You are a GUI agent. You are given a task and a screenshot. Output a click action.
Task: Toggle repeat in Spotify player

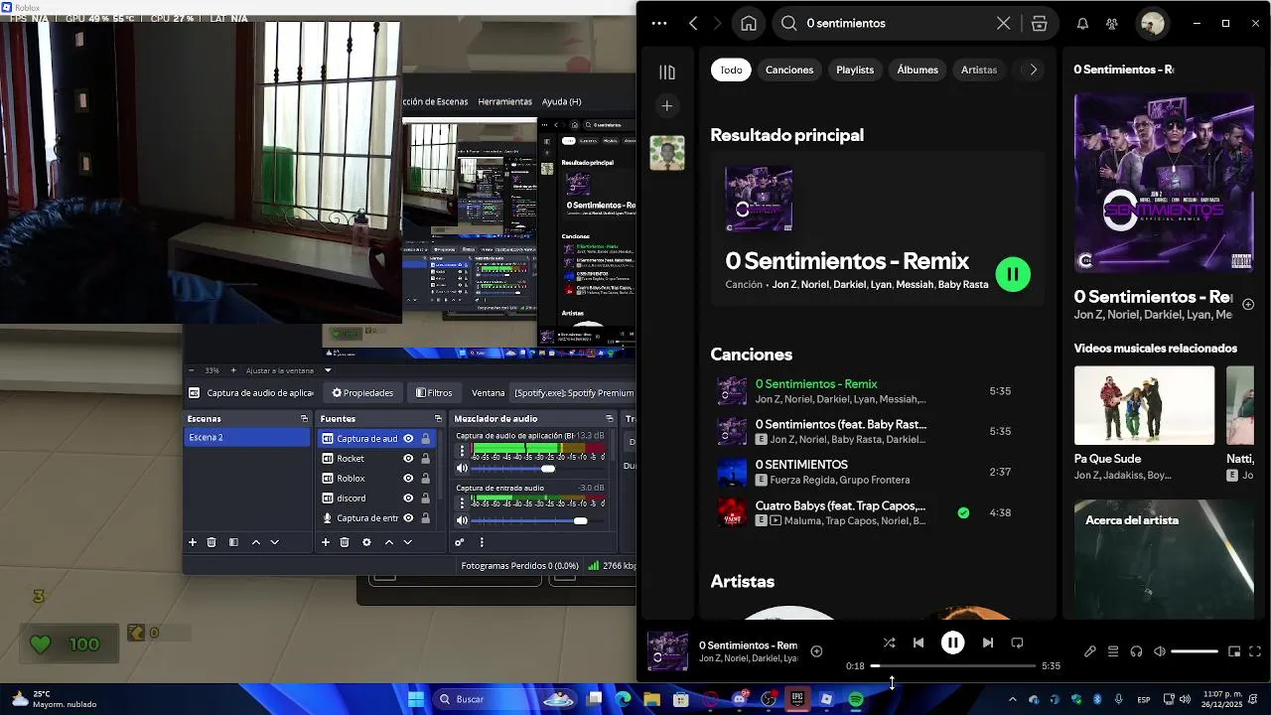click(1017, 643)
